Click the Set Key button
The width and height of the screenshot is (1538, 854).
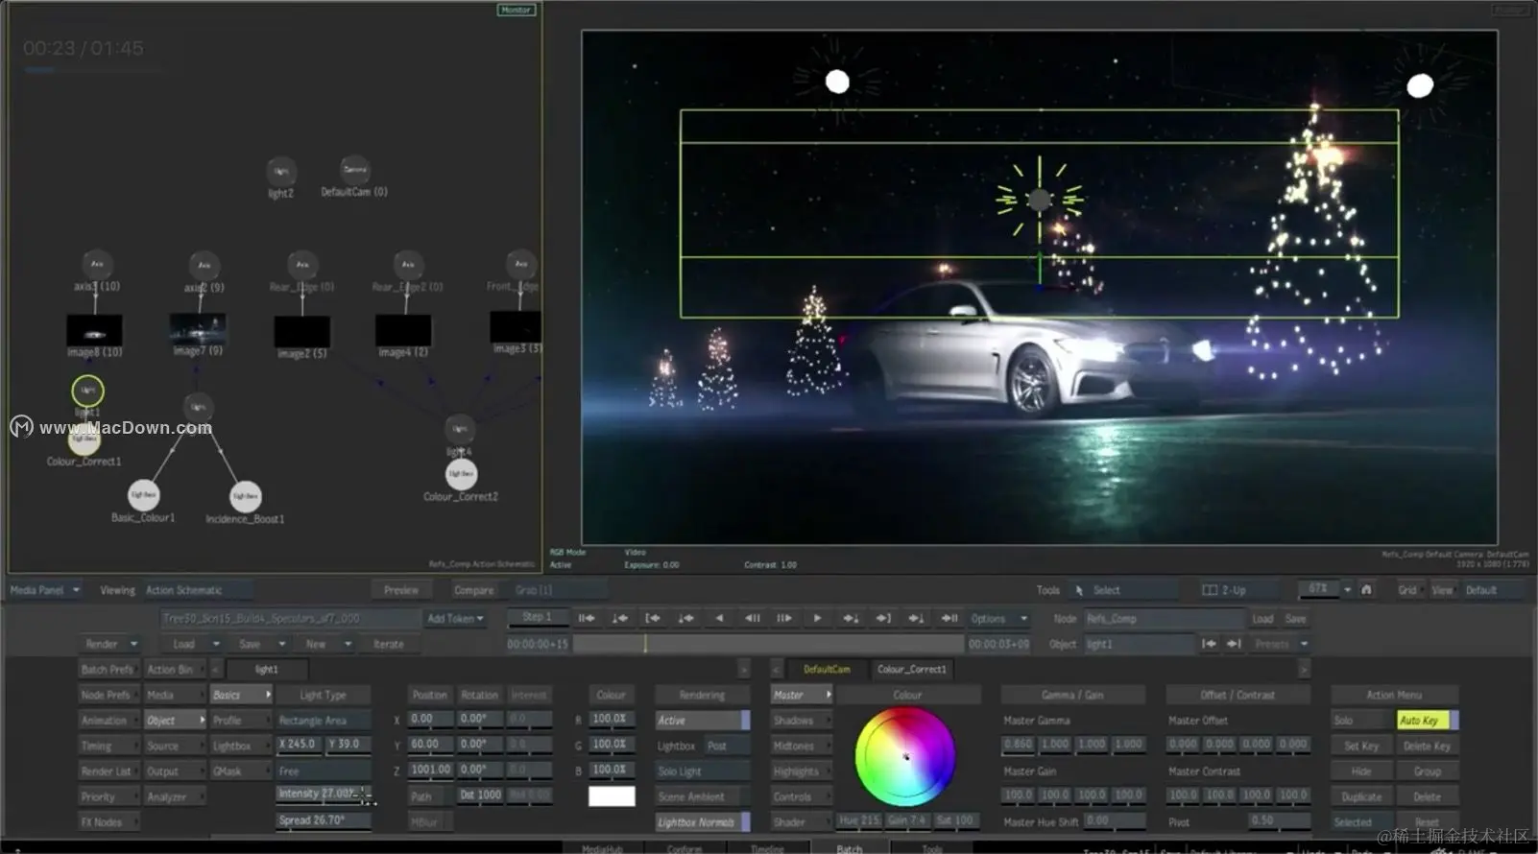tap(1360, 746)
